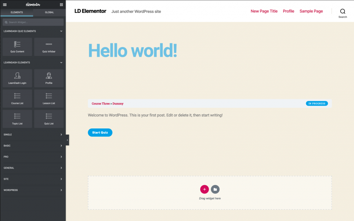This screenshot has height=221, width=354.
Task: Pick the Profile widget
Action: click(x=49, y=78)
